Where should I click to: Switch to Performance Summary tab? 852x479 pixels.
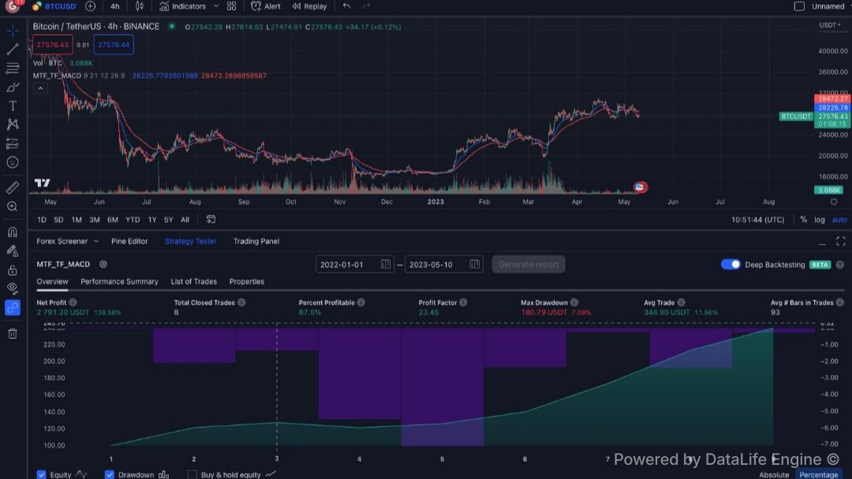tap(120, 281)
